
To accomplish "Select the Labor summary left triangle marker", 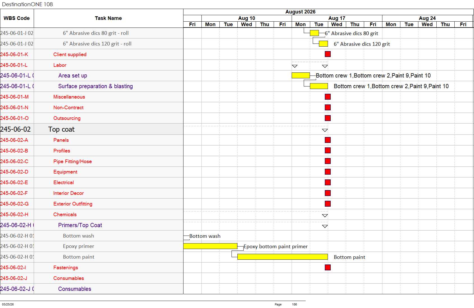I will pyautogui.click(x=295, y=66).
